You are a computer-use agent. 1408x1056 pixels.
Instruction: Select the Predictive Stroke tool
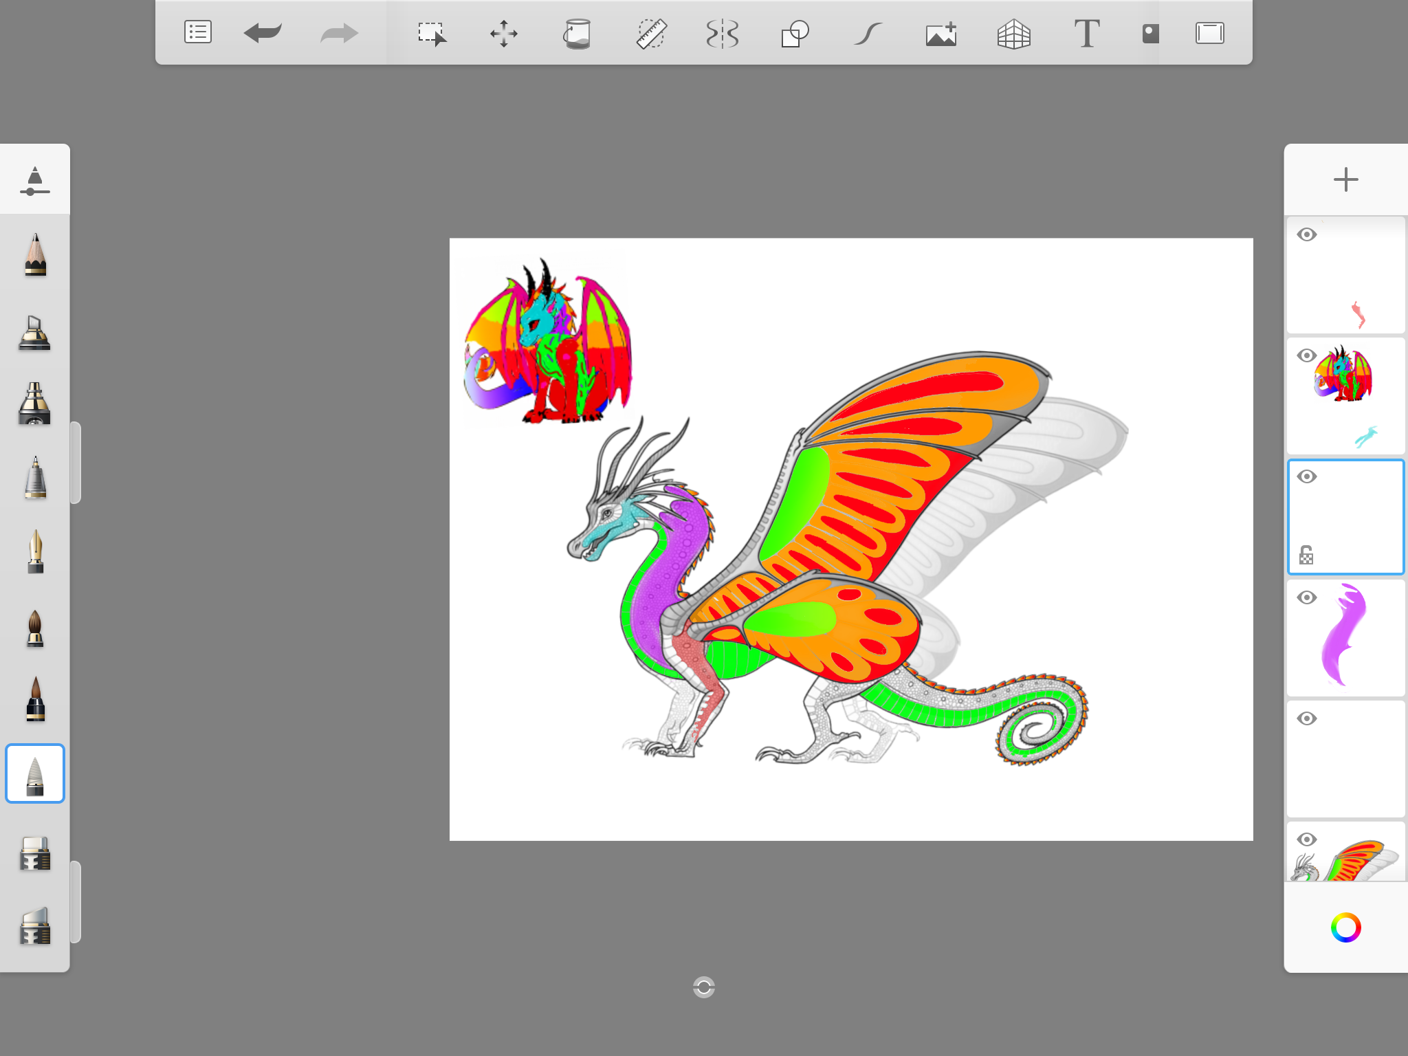[x=868, y=33]
